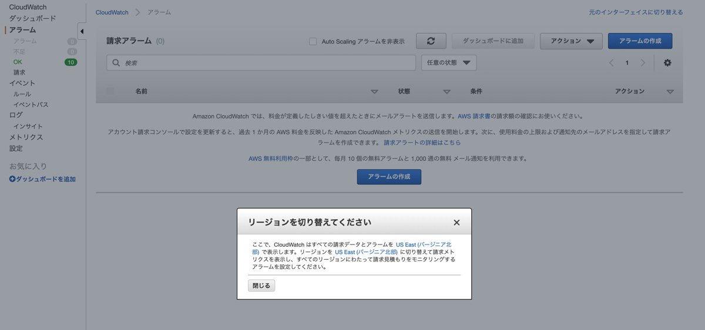Open the 任意の状態 state filter dropdown
The height and width of the screenshot is (330, 705).
coord(449,63)
